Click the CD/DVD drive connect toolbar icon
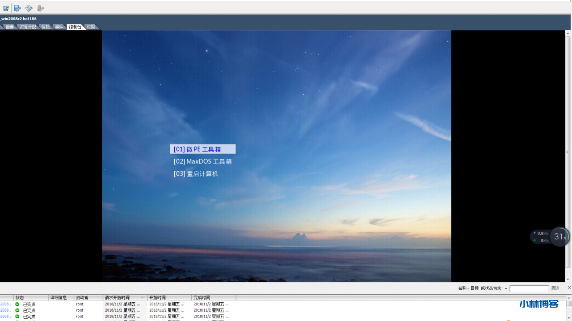572x321 pixels. tap(29, 8)
